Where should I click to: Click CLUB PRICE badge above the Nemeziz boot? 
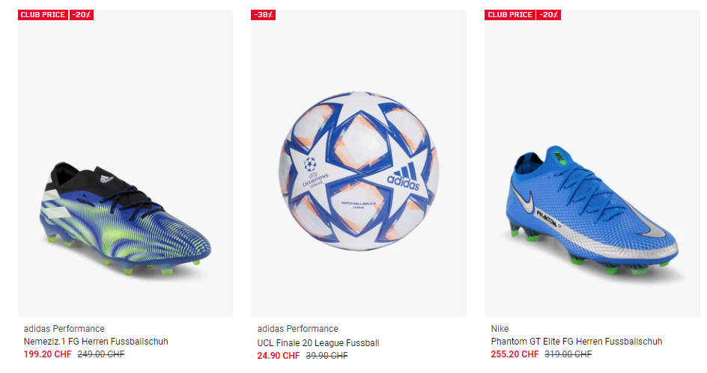[42, 15]
